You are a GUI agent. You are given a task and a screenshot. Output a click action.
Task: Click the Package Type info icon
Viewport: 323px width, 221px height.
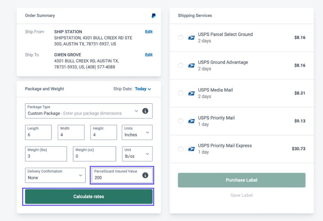[145, 111]
